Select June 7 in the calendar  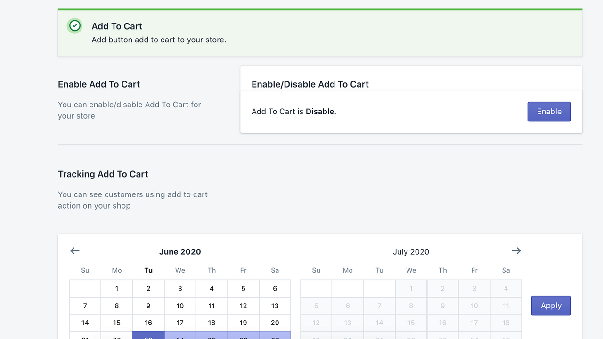coord(85,306)
